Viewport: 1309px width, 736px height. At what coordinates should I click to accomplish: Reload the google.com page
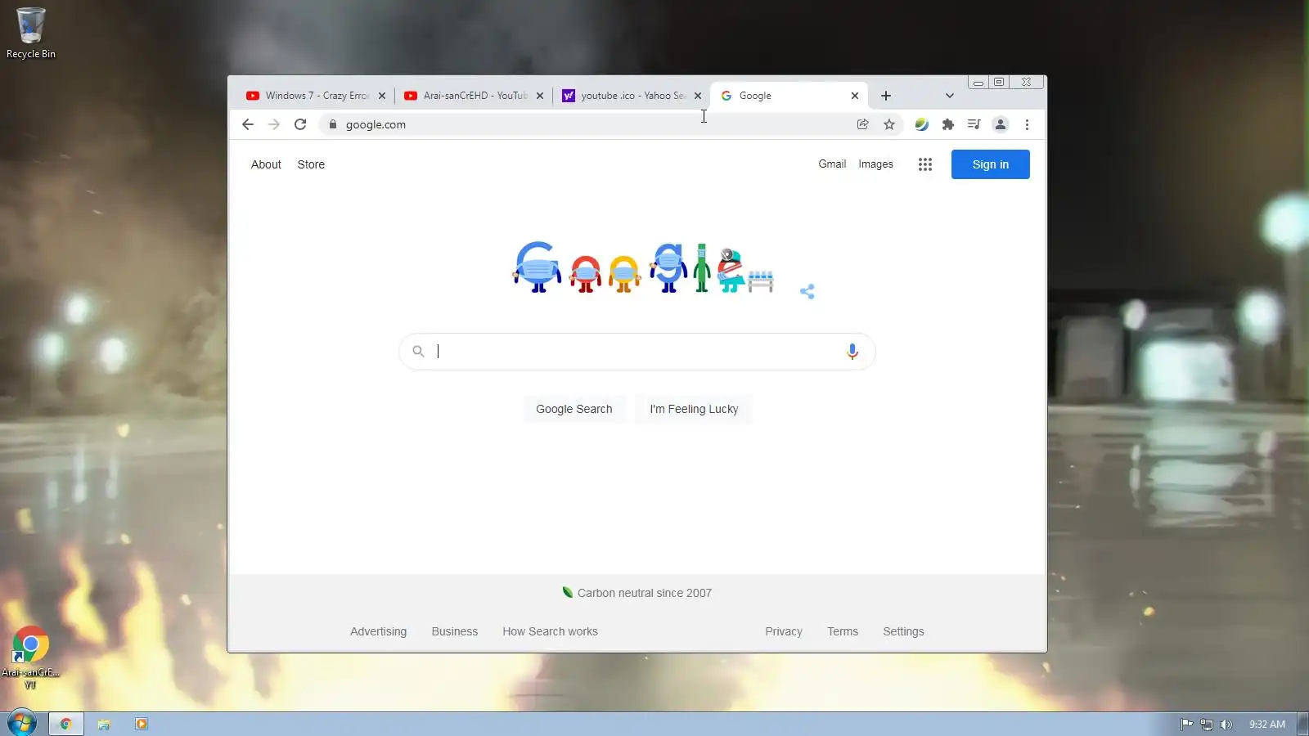(300, 124)
